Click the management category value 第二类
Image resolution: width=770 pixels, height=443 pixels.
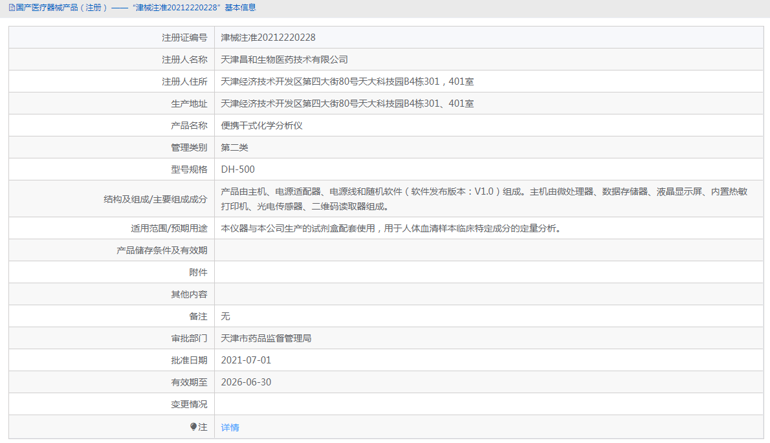[x=234, y=147]
